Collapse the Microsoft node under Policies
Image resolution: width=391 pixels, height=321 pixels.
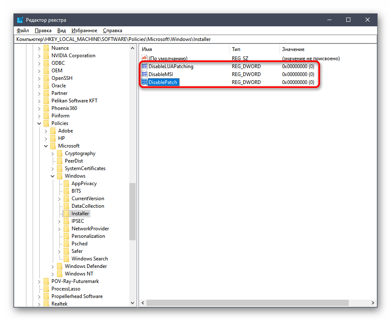[46, 146]
